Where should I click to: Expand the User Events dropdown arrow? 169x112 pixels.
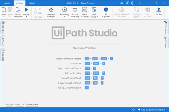[97, 17]
